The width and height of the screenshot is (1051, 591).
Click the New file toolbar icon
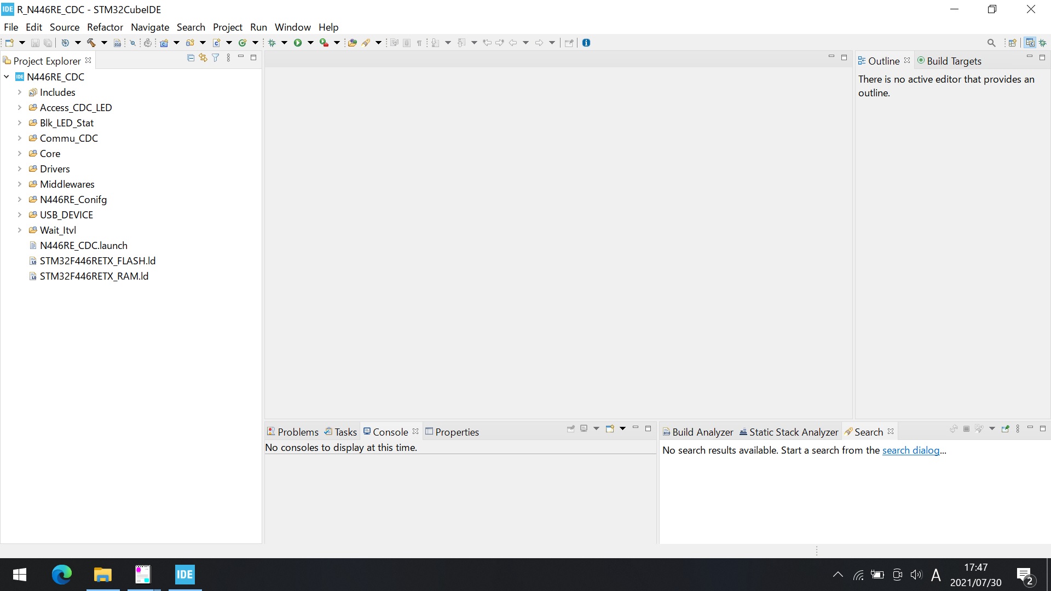coord(9,43)
